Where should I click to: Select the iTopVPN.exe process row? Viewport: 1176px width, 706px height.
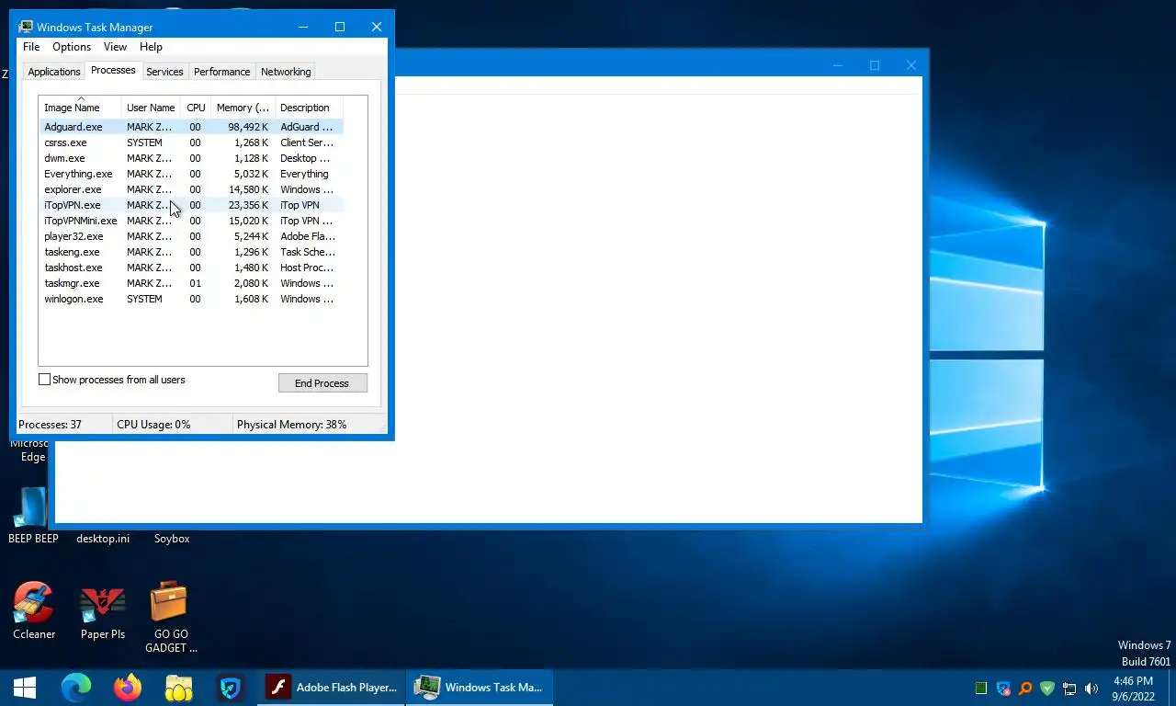191,205
